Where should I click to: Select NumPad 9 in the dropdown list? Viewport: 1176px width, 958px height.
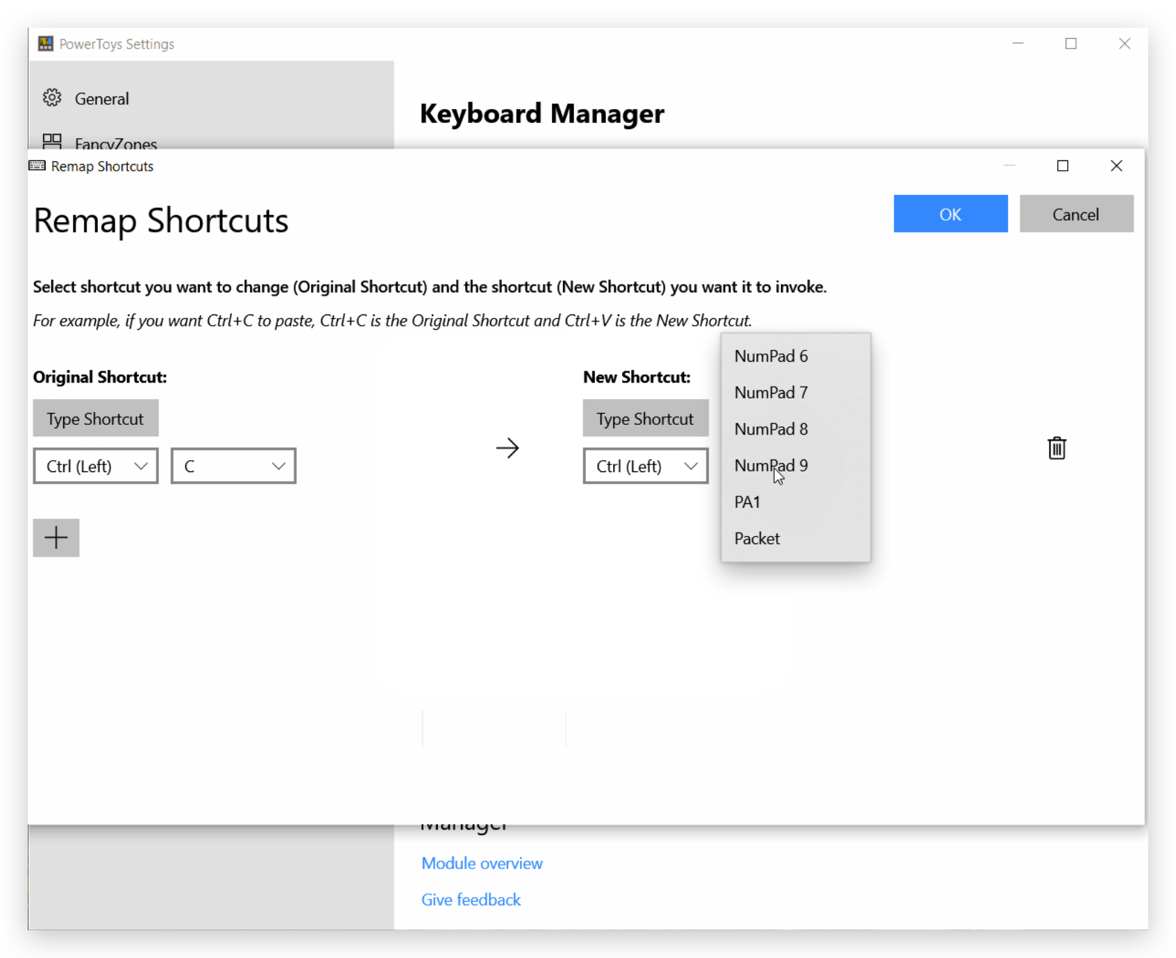796,465
